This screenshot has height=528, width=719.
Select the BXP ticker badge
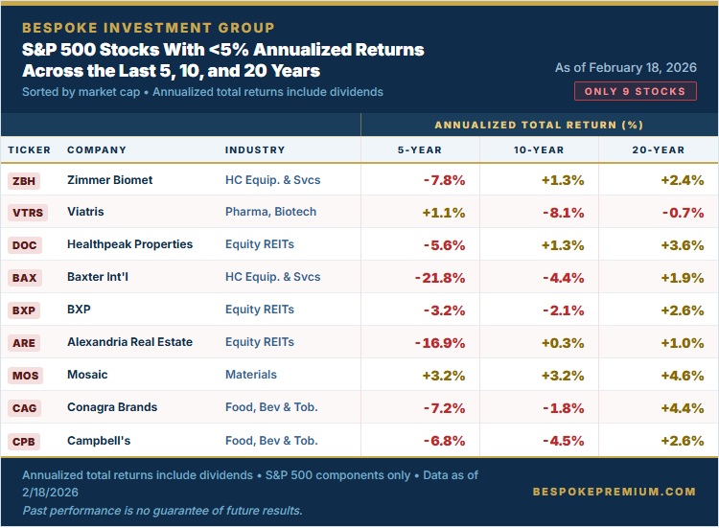[24, 310]
